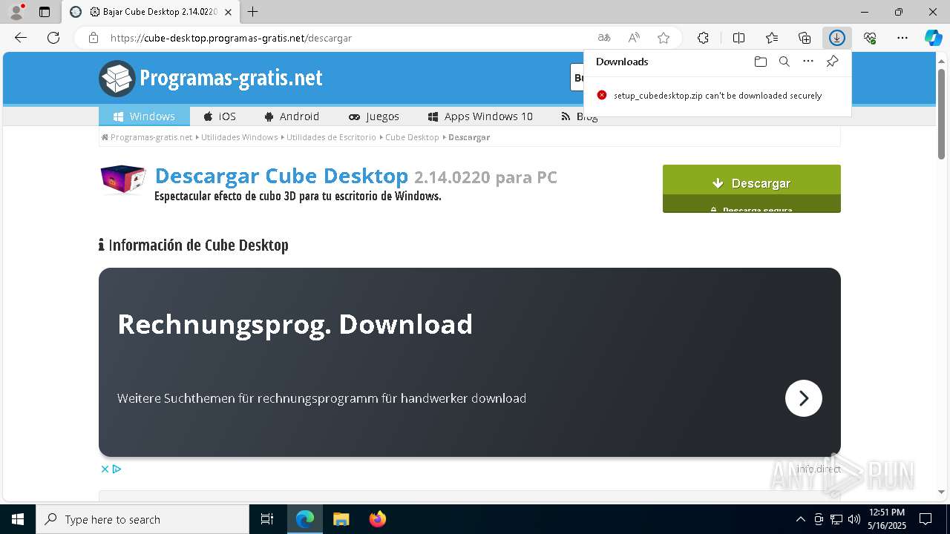
Task: Open File Explorer from taskbar
Action: (x=341, y=519)
